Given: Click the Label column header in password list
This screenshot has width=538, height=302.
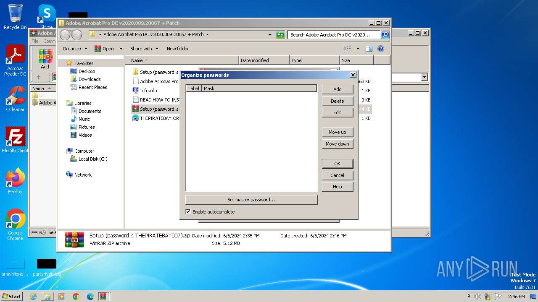Looking at the screenshot, I should pyautogui.click(x=194, y=89).
